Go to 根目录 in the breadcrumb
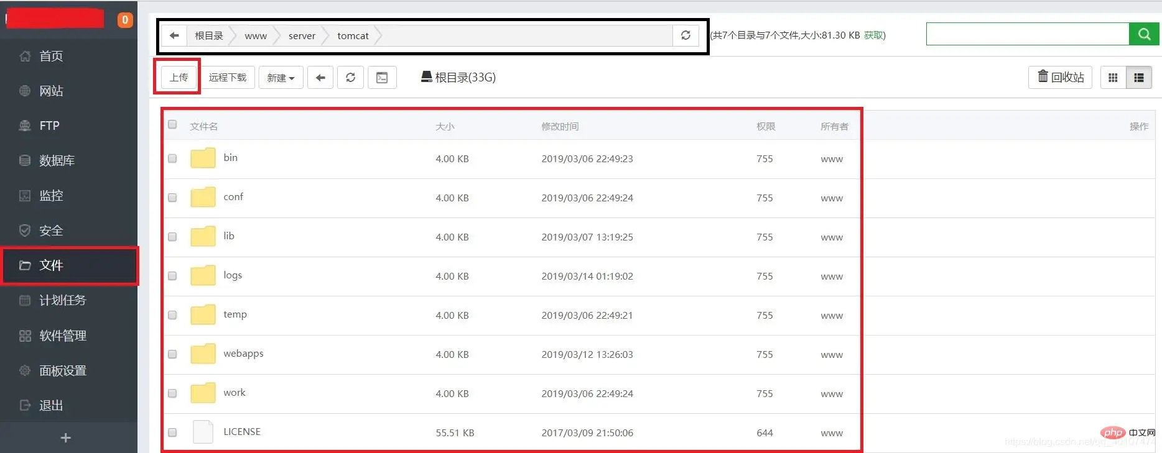Image resolution: width=1162 pixels, height=453 pixels. click(x=208, y=35)
